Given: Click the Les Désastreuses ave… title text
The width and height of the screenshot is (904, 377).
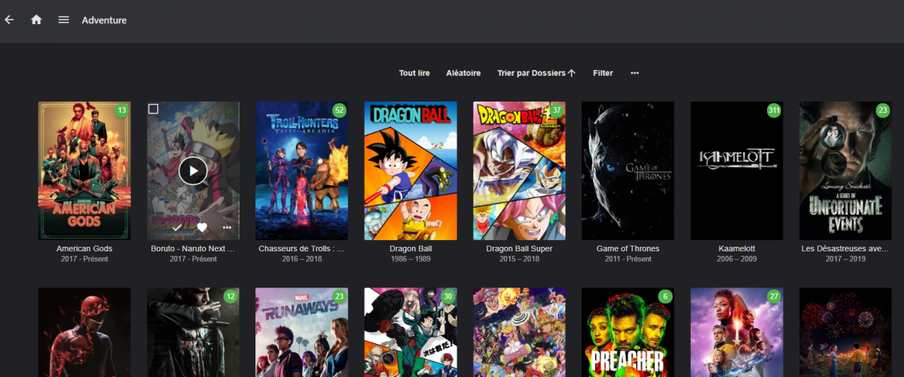Looking at the screenshot, I should point(845,248).
